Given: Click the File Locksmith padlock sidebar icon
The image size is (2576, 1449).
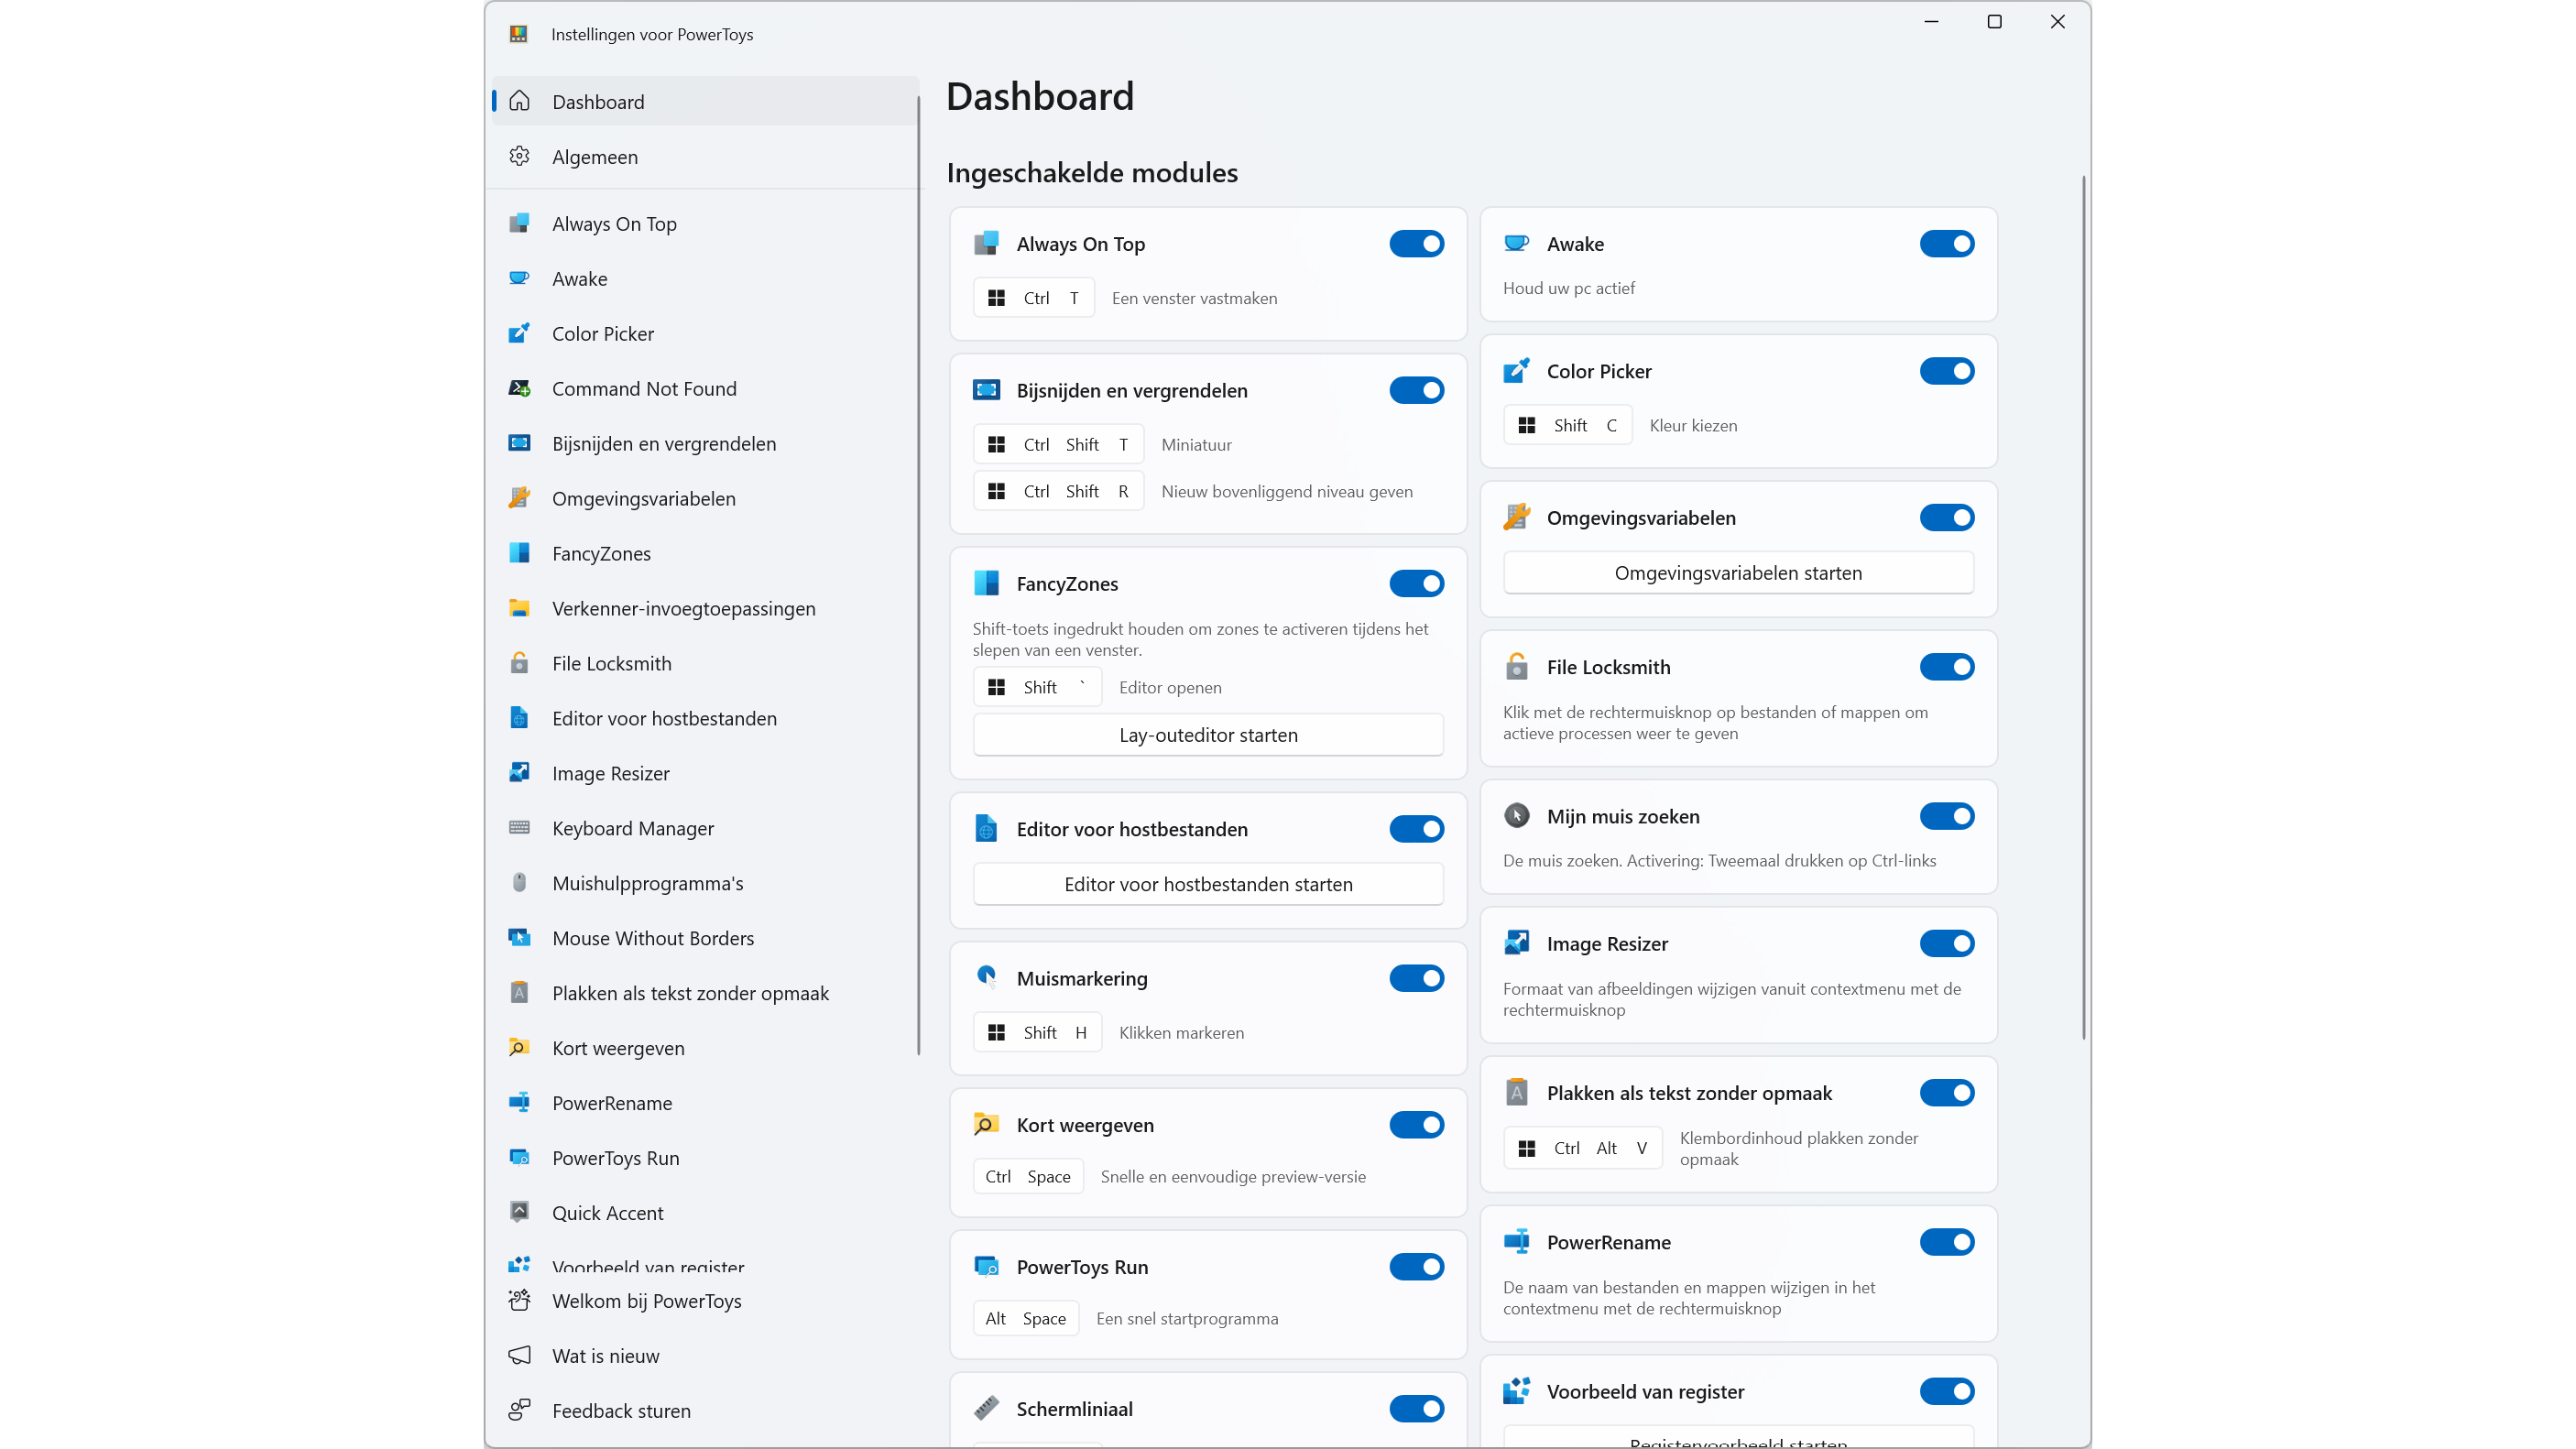Looking at the screenshot, I should tap(519, 663).
